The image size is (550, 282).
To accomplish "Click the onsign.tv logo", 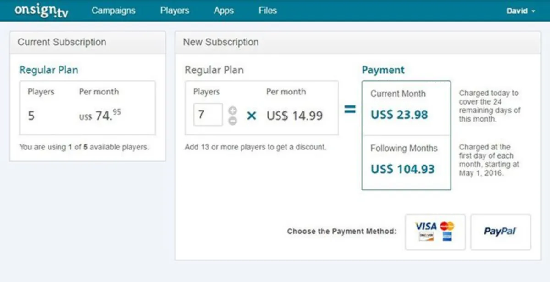I will (41, 11).
